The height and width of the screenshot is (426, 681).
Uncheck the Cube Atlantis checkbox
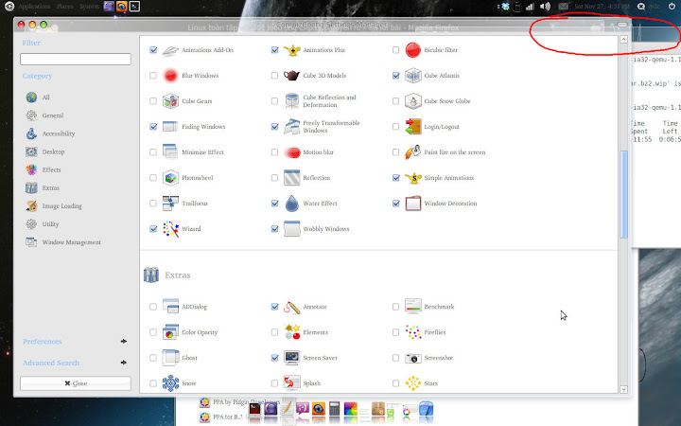[x=396, y=76]
